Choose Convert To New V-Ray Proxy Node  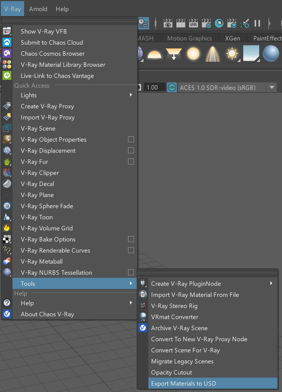213,339
